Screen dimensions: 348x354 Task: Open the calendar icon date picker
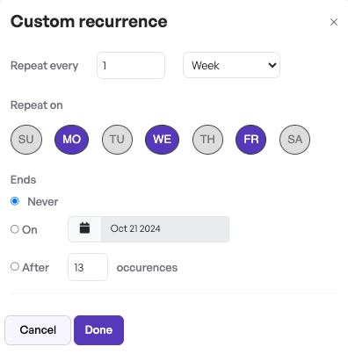tap(84, 229)
